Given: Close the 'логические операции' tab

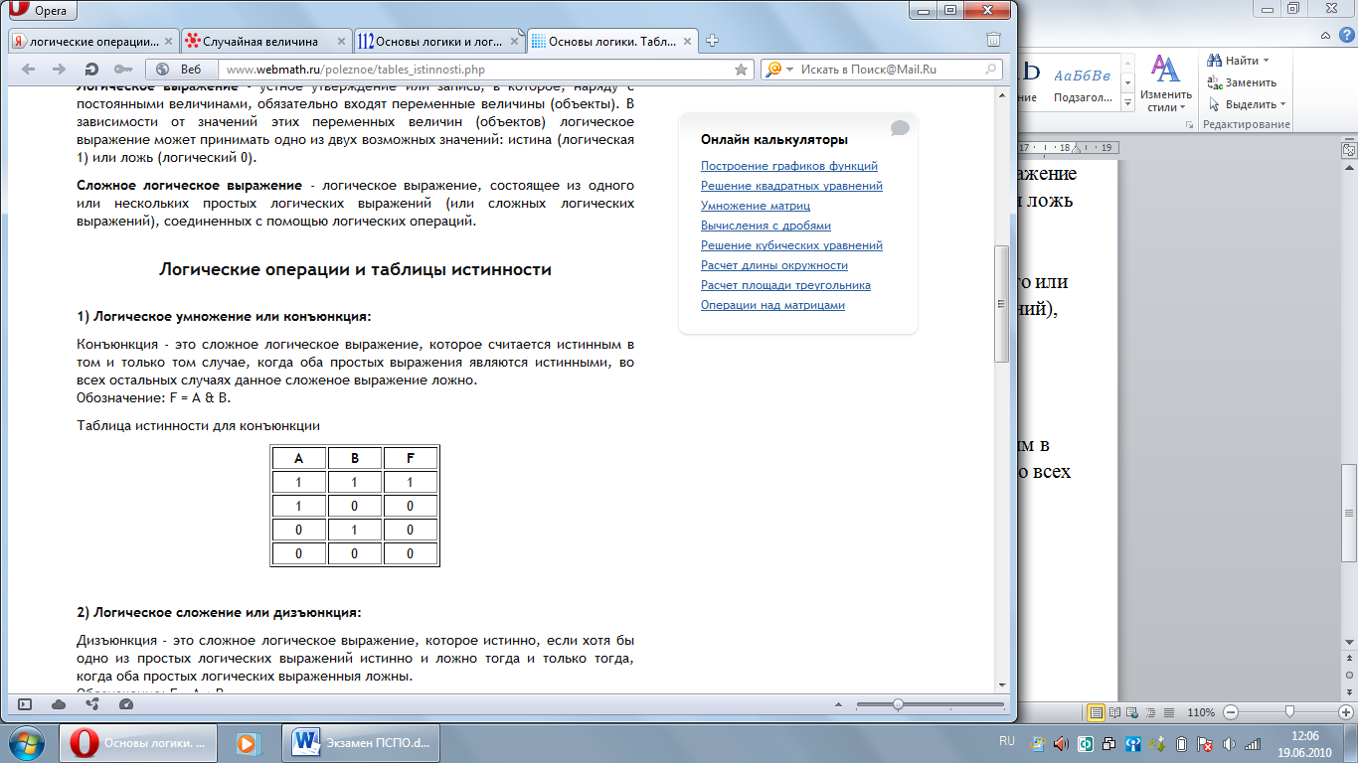Looking at the screenshot, I should [x=170, y=42].
